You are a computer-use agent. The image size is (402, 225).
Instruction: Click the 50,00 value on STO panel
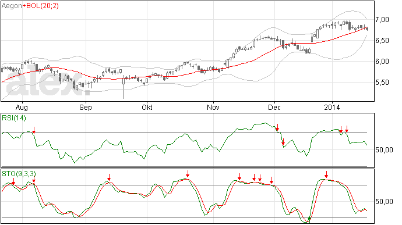pos(384,202)
